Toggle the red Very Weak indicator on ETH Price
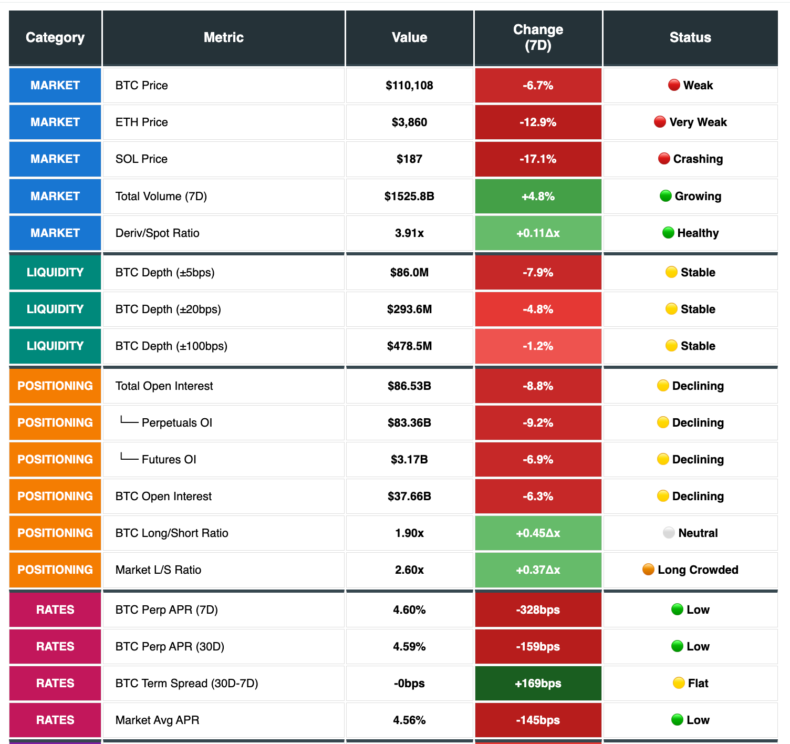 (x=660, y=122)
